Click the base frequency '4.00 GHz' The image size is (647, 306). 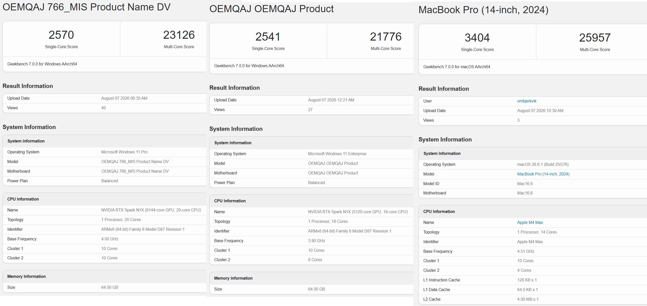pos(110,239)
